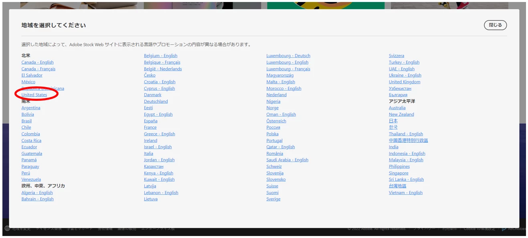
Task: Select France region link
Action: click(150, 128)
